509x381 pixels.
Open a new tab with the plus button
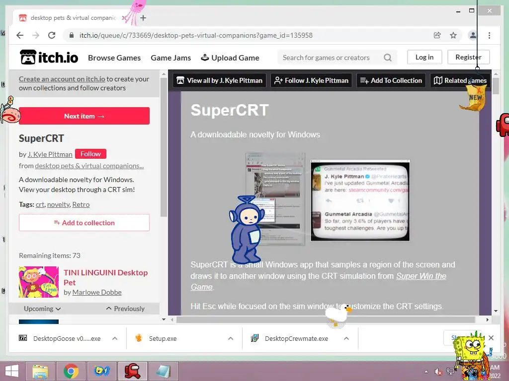(143, 18)
